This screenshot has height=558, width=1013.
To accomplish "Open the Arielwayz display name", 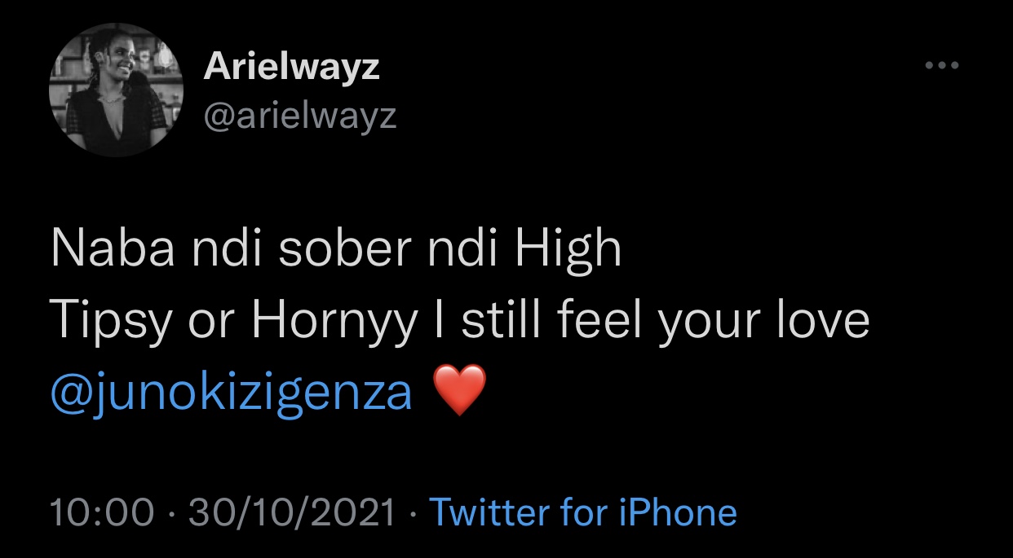I will pos(291,67).
